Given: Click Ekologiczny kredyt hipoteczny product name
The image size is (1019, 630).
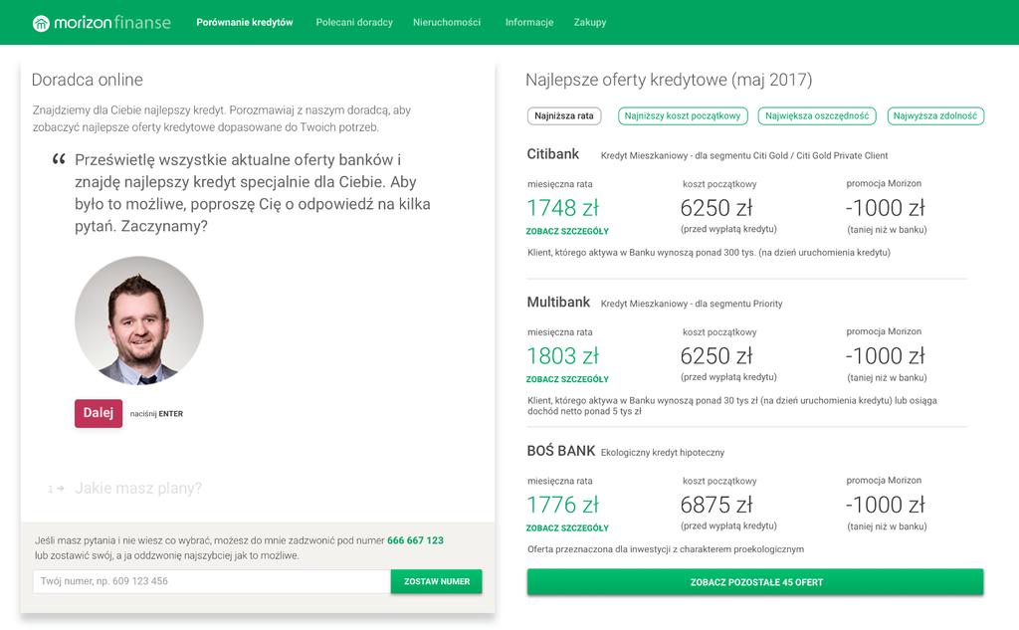Looking at the screenshot, I should (662, 453).
